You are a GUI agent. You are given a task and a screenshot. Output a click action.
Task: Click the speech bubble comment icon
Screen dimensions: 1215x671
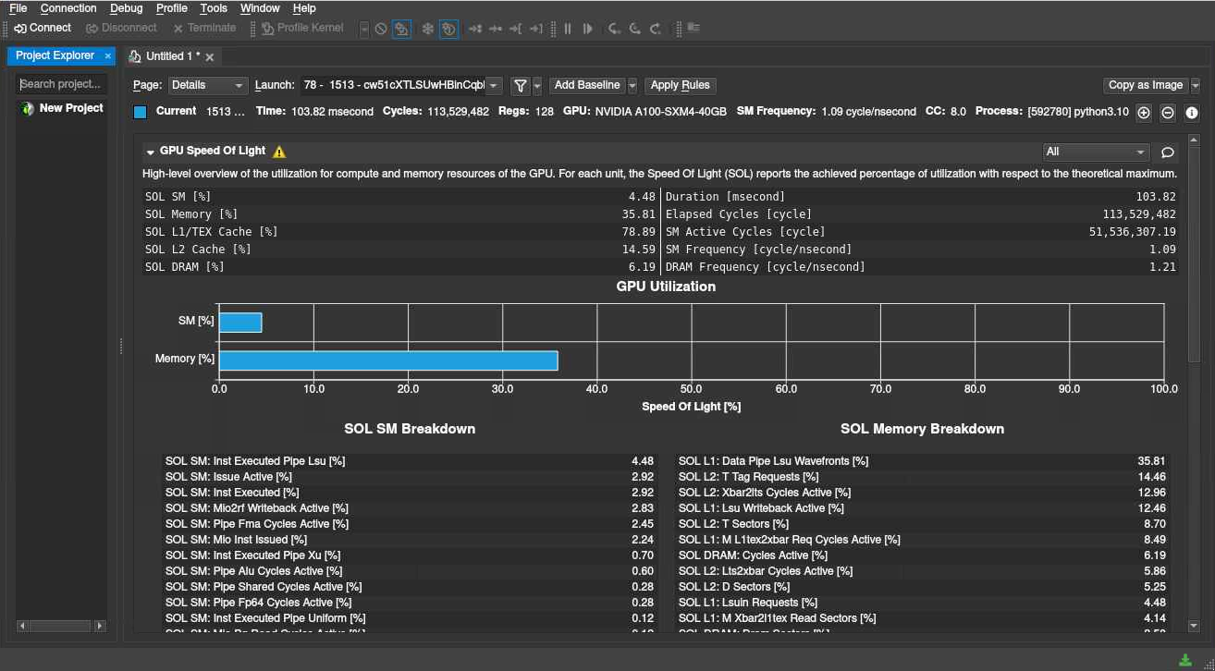(x=1168, y=152)
